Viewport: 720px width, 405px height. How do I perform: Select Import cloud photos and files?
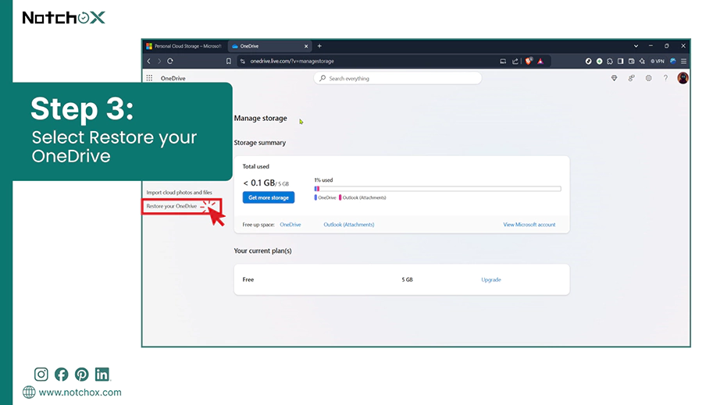pos(179,193)
